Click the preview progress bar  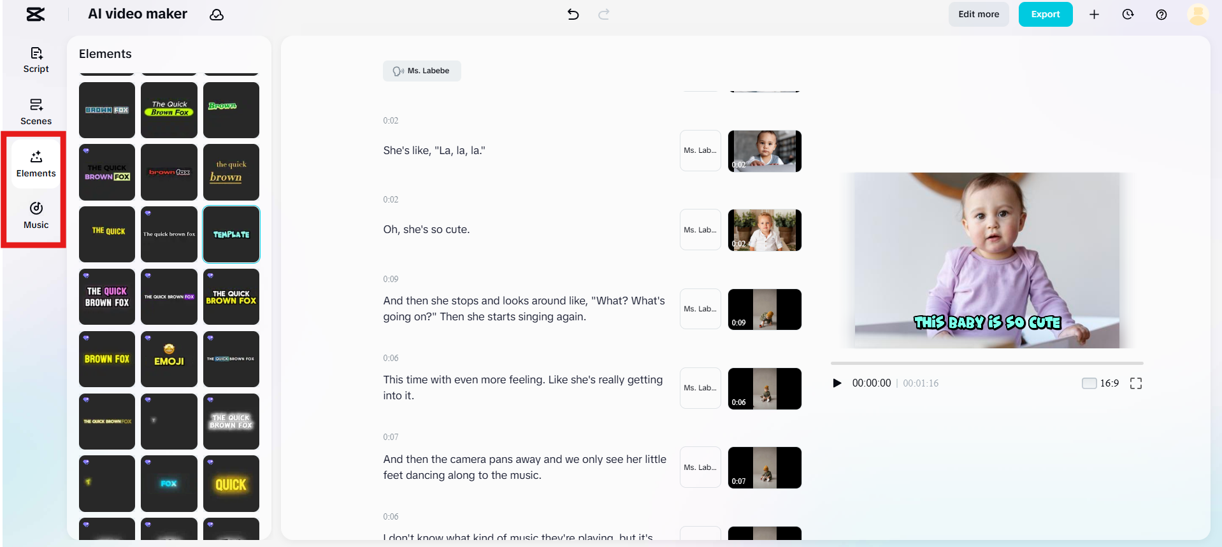(987, 363)
